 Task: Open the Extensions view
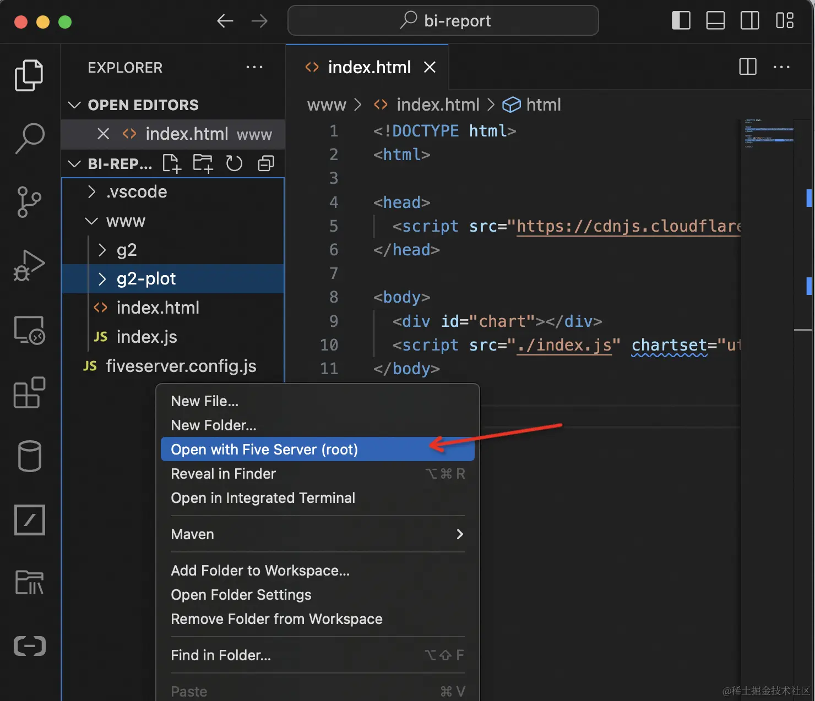coord(29,393)
